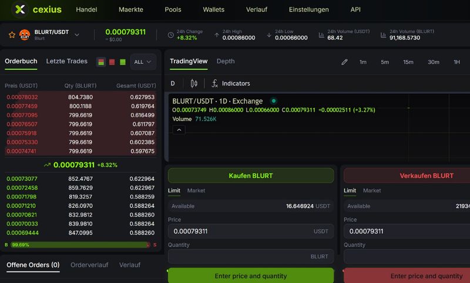Click the buy/sell ratio bar at 99.69%

click(x=80, y=245)
